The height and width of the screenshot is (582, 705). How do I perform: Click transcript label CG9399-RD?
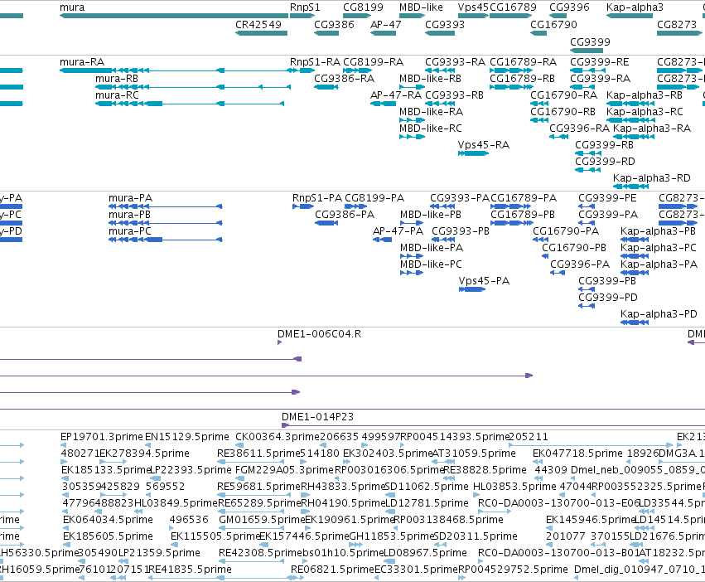[605, 161]
